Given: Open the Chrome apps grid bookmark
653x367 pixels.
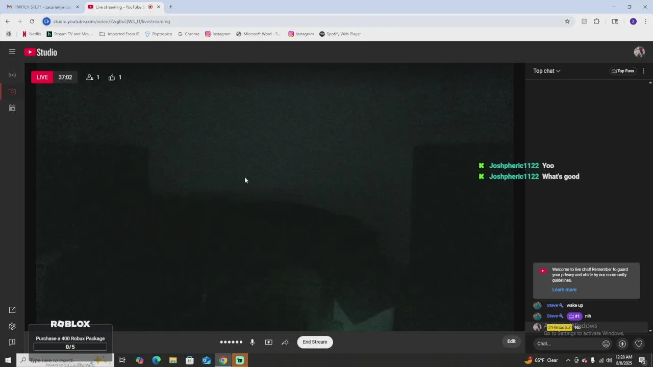Looking at the screenshot, I should [x=9, y=34].
